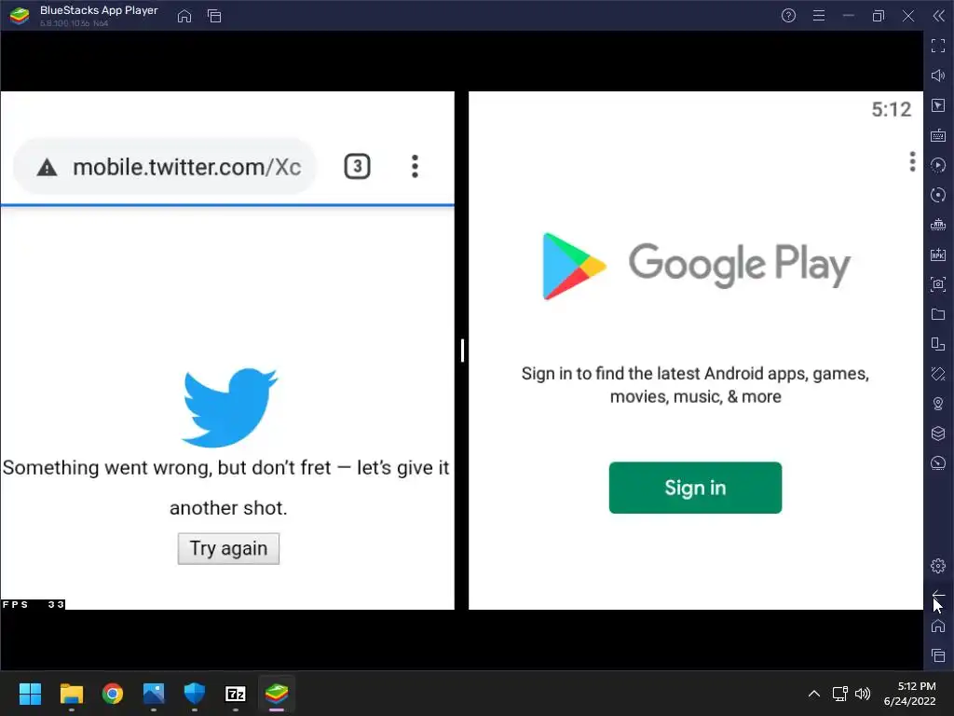Click the multi-window layout icon in sidebar

(x=938, y=344)
